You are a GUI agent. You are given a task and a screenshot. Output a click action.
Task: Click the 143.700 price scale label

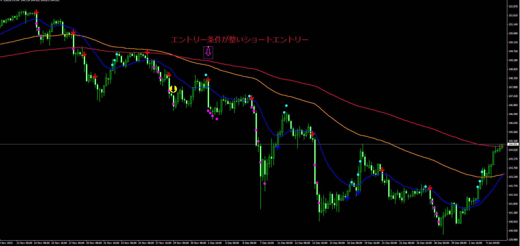pos(513,168)
